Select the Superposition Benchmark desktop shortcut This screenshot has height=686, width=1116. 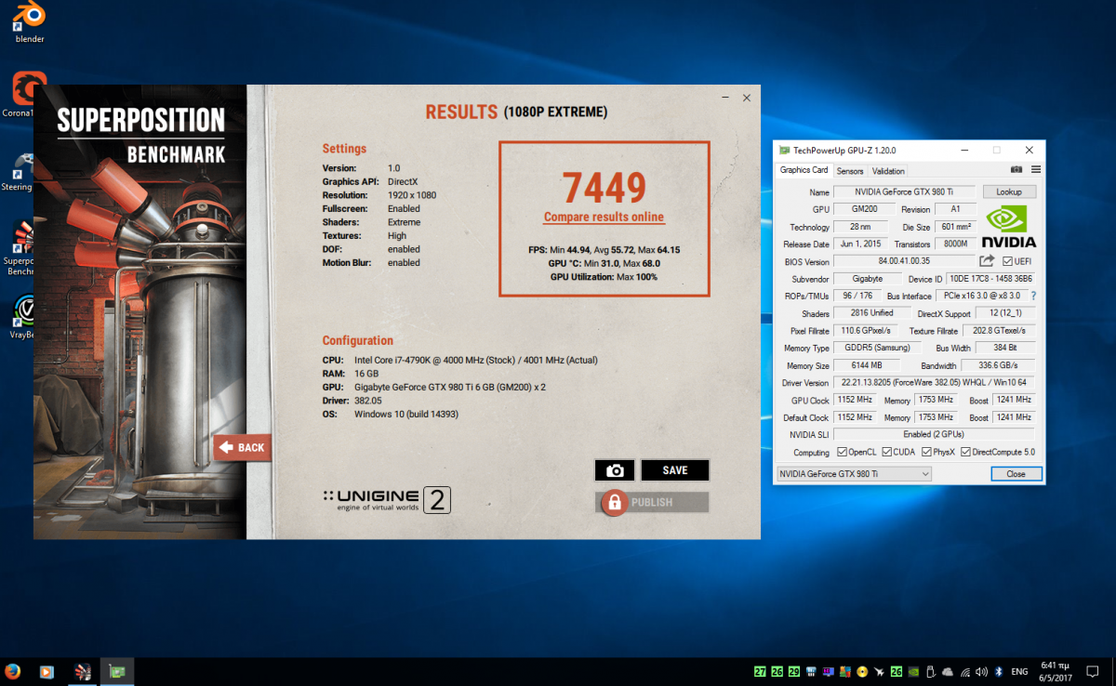18,249
